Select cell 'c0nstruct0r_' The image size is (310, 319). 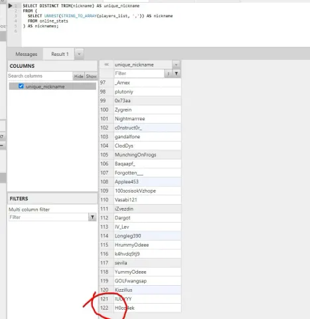point(147,128)
